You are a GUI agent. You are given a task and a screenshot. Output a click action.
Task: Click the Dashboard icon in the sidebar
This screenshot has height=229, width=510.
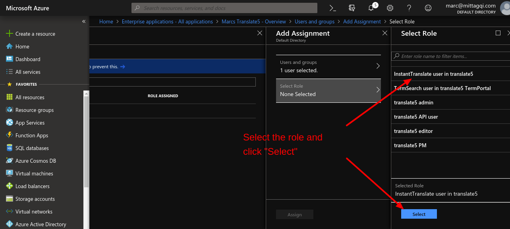10,59
